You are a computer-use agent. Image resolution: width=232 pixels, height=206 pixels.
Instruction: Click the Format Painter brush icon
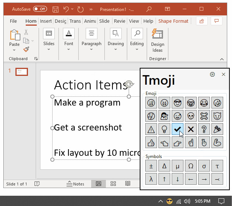[26, 49]
